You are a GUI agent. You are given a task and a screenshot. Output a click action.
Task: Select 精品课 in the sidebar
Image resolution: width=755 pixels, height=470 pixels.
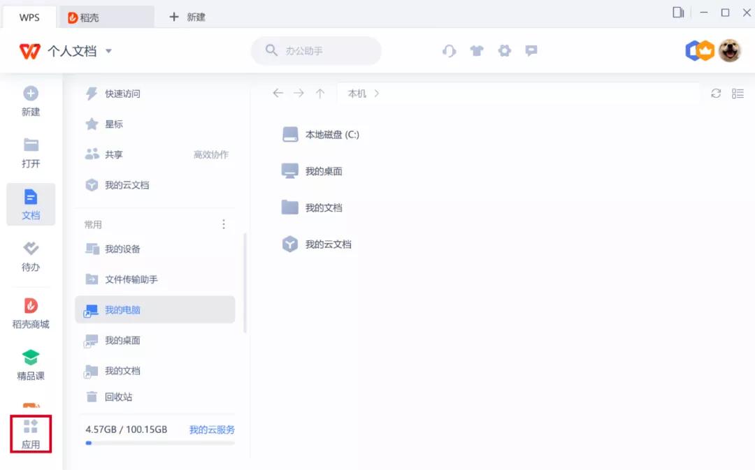pos(31,365)
